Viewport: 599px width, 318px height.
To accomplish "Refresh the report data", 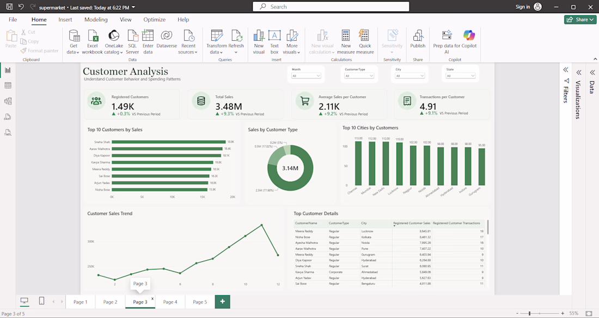I will tap(236, 42).
